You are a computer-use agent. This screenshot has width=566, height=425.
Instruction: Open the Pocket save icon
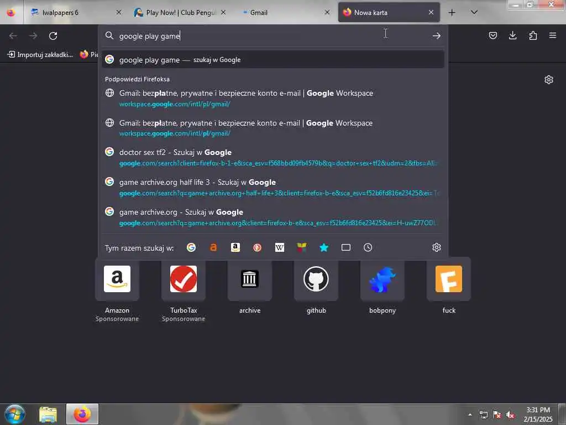[492, 35]
